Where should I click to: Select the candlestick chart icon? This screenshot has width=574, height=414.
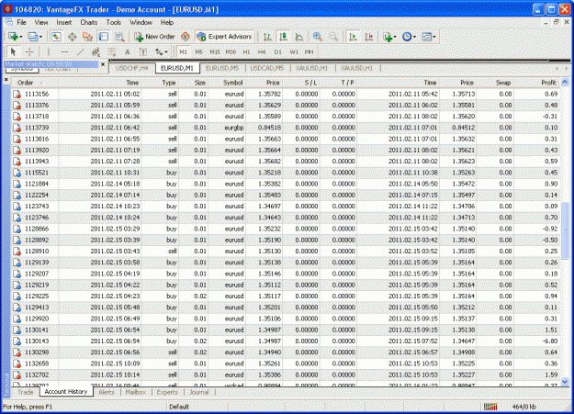coord(283,37)
